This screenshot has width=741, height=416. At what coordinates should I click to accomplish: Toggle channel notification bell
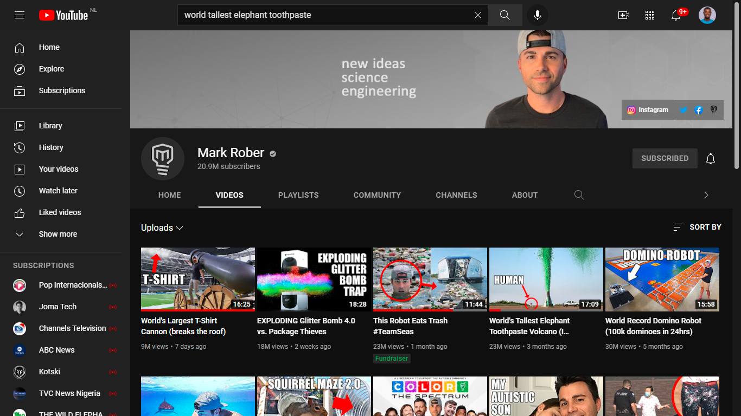coord(711,159)
